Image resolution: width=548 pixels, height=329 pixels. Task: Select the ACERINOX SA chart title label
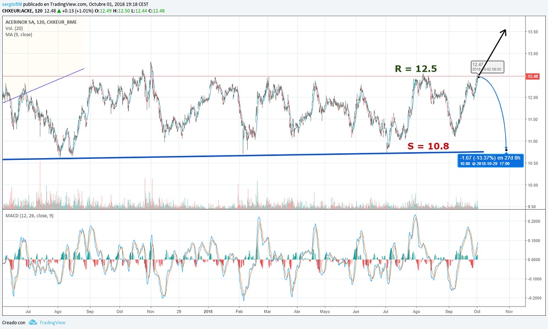pyautogui.click(x=41, y=22)
